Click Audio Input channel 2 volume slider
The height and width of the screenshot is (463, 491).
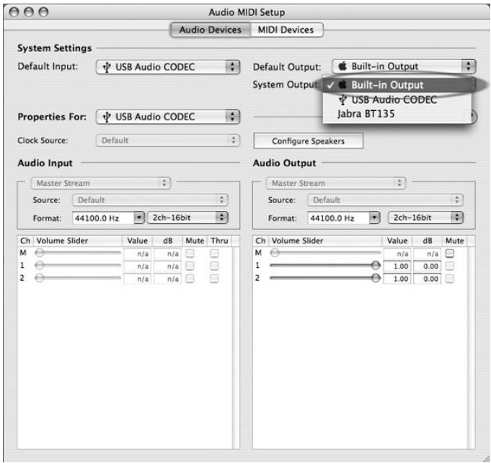[78, 278]
